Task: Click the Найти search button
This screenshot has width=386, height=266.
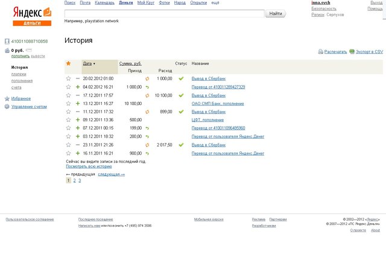Action: [x=276, y=13]
